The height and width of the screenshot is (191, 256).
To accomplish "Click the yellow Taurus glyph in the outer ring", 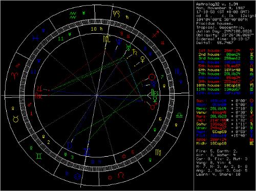I will pos(16,119).
